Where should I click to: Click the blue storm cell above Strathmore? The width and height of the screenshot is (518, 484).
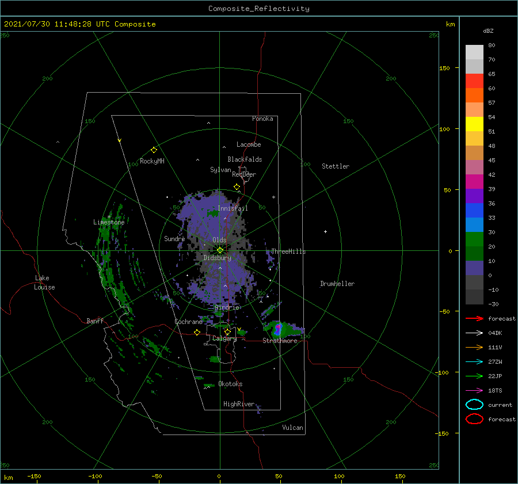pyautogui.click(x=278, y=329)
